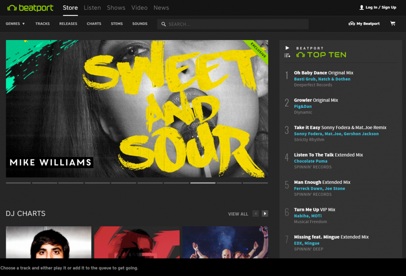Click the Beatport logo in the header

30,7
